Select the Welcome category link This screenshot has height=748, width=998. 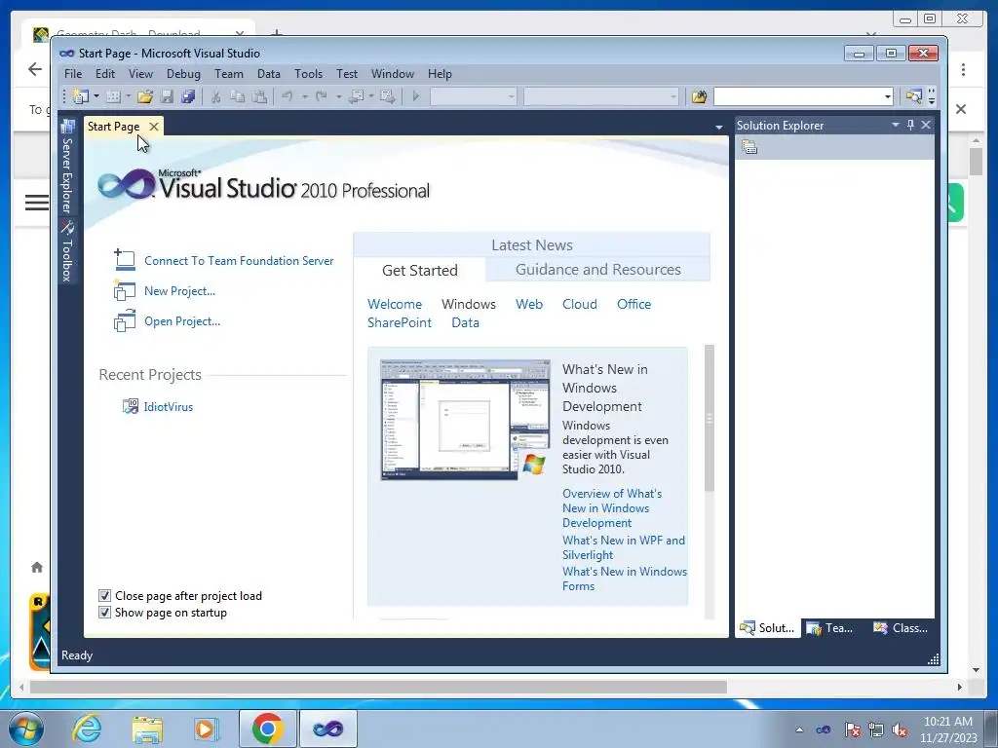[395, 304]
